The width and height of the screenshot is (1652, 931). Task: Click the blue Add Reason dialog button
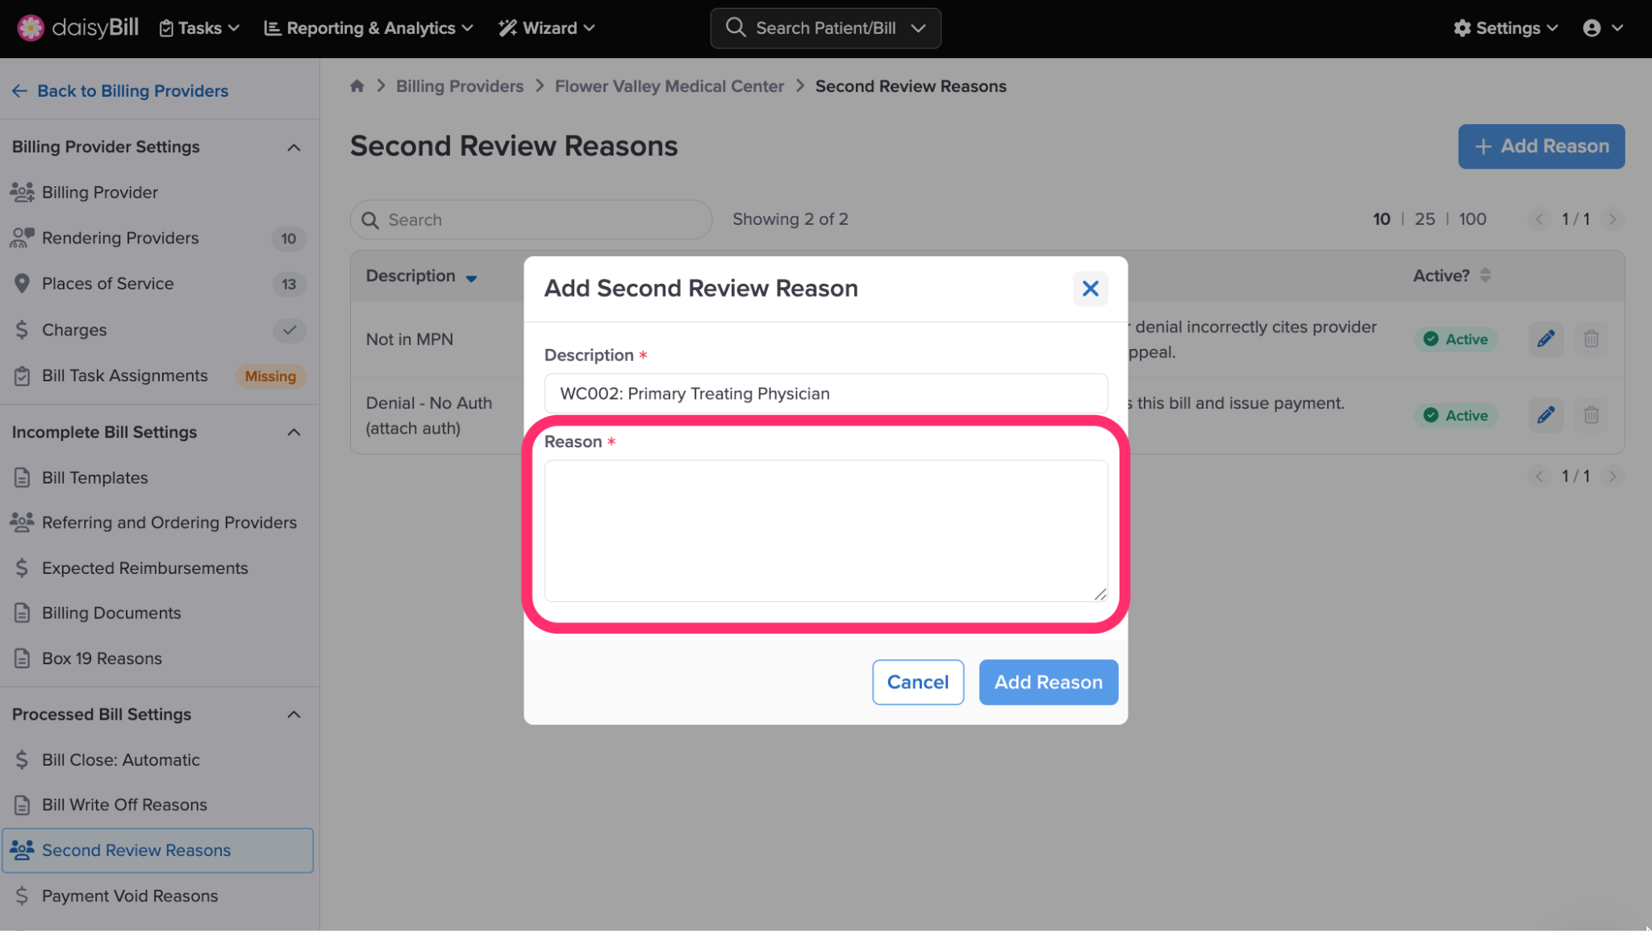[x=1048, y=682]
